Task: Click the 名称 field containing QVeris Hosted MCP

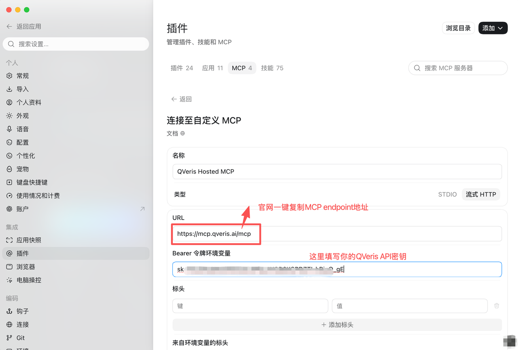Action: tap(337, 172)
